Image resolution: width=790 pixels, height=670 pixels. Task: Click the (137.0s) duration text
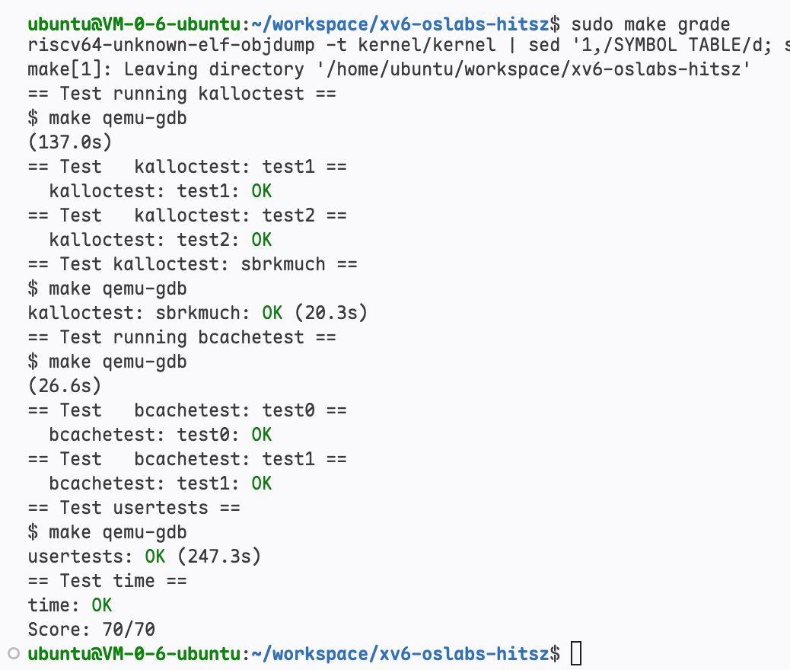click(x=70, y=142)
